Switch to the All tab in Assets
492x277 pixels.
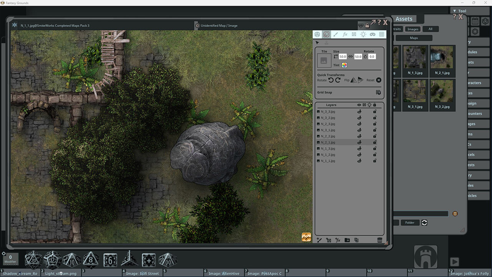point(430,29)
